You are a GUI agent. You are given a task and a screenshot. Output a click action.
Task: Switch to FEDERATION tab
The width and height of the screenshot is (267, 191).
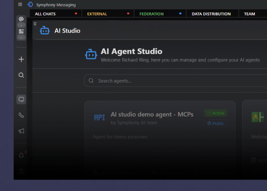pos(160,14)
